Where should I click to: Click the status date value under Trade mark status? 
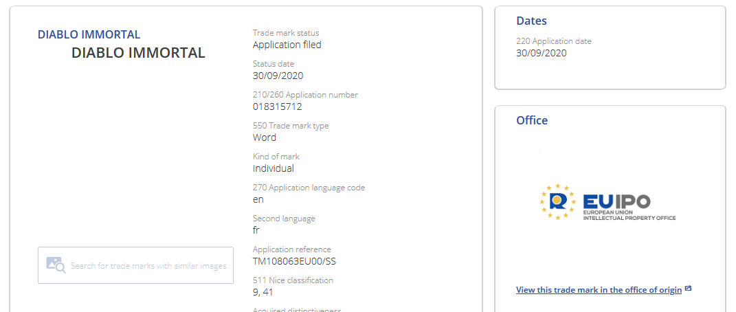(x=278, y=76)
